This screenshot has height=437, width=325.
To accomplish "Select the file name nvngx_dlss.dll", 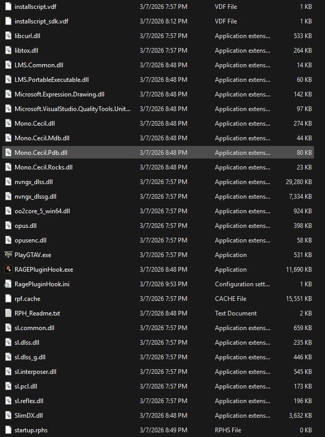I will coord(33,182).
